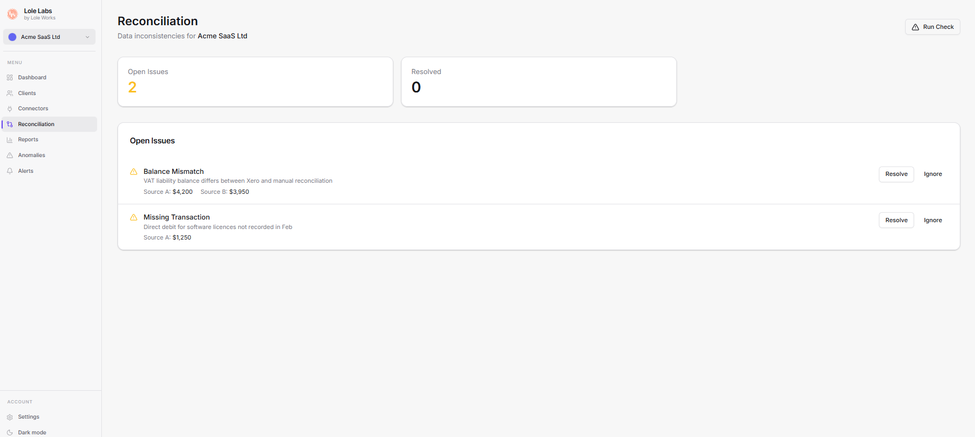Click the warning icon in Run Check

point(915,27)
